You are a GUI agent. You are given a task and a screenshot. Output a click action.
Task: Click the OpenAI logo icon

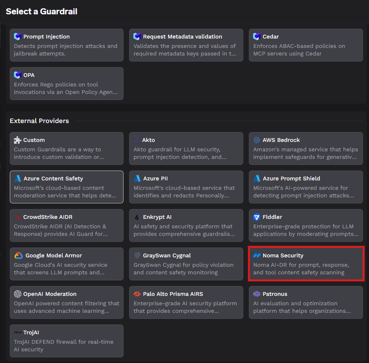click(18, 294)
